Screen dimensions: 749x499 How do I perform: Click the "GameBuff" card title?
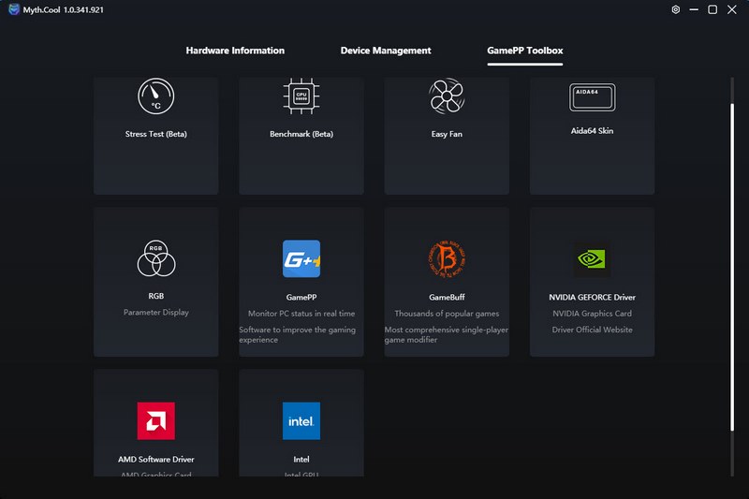(447, 298)
